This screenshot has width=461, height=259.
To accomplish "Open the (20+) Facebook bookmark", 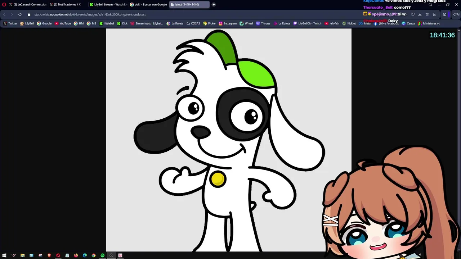I will (x=386, y=23).
